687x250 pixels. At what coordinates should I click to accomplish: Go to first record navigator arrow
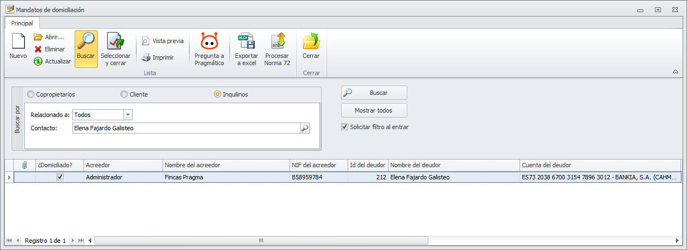(9, 241)
